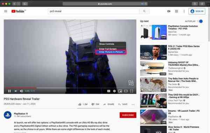Open the FIFA 21 Trailer video title
The width and height of the screenshot is (210, 133).
coord(184,47)
